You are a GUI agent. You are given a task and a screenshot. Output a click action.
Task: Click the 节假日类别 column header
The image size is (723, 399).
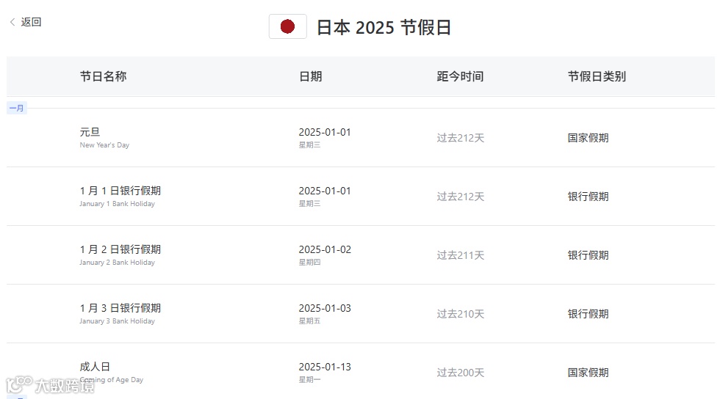click(597, 76)
